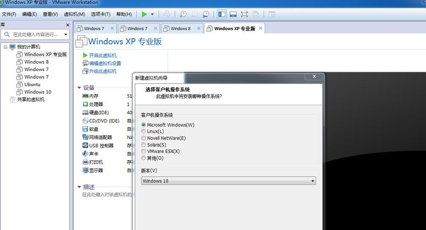Collapse the 我的计算机 tree node
The height and width of the screenshot is (230, 426).
[x=6, y=47]
